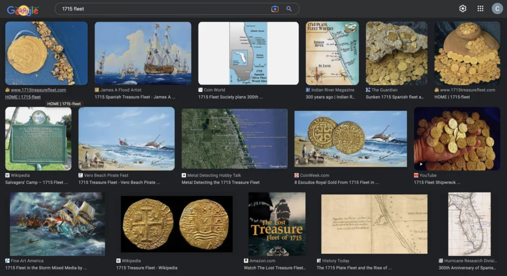The image size is (507, 276).
Task: Click the Amazon favicon under movie poster
Action: (246, 261)
